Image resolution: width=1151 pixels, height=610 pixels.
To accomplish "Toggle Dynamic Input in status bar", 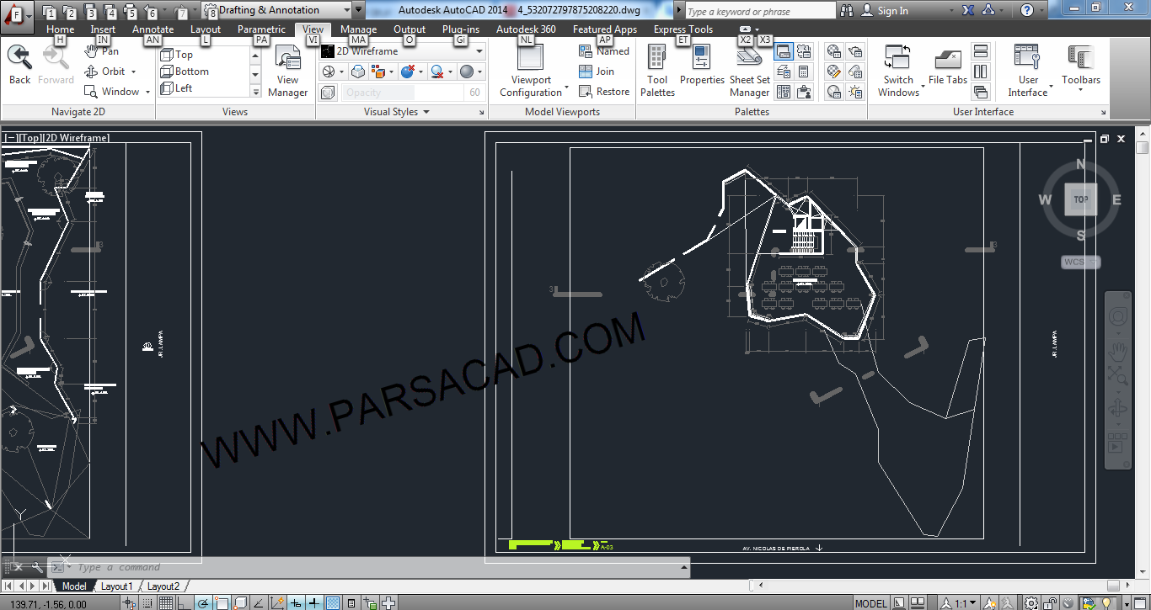I will (x=314, y=602).
